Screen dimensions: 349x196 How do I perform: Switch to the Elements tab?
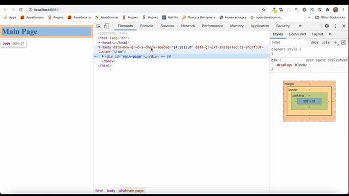click(x=125, y=26)
